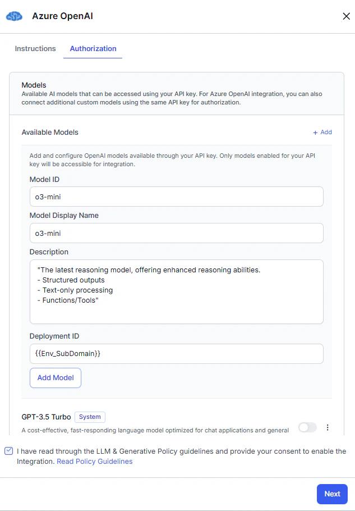Click inside the Description text area
Viewport: 355px width, 511px height.
point(177,291)
